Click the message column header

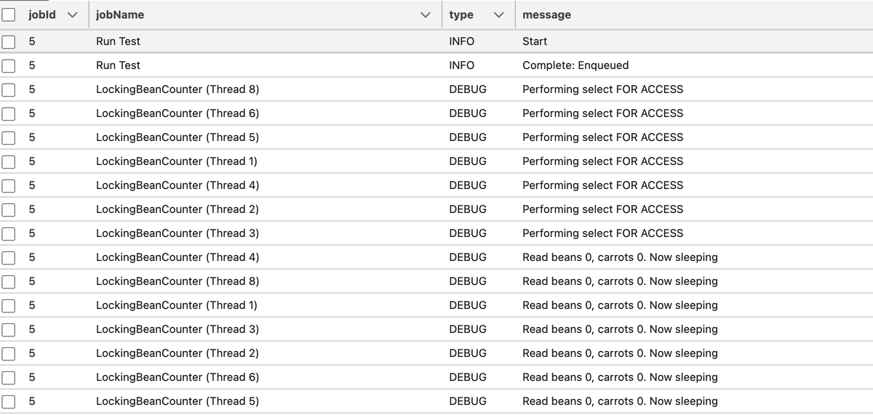(x=547, y=15)
